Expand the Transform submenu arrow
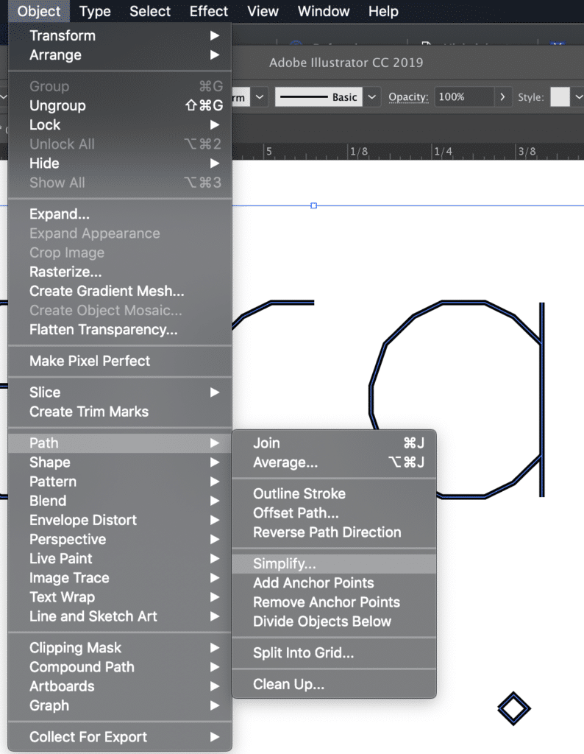 pyautogui.click(x=215, y=35)
